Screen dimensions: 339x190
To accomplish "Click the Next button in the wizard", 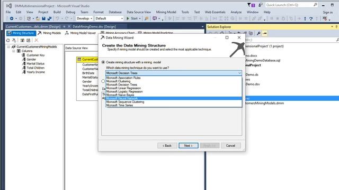I will (x=189, y=146).
